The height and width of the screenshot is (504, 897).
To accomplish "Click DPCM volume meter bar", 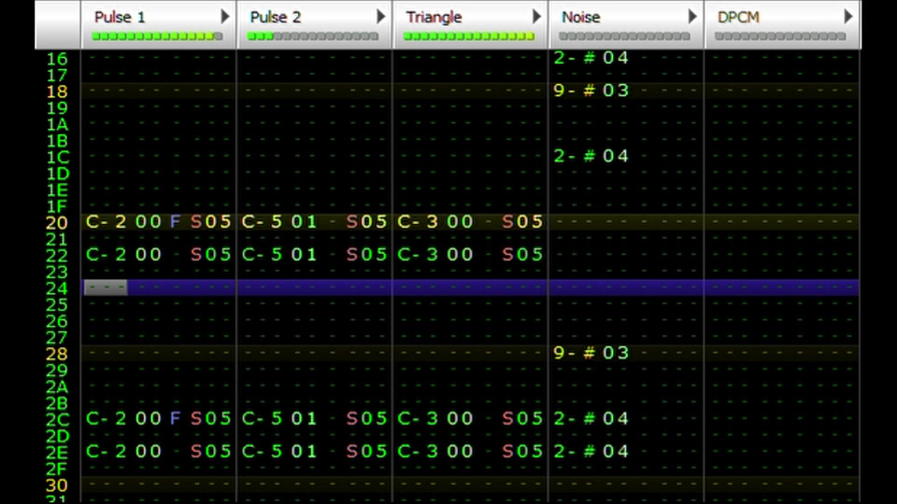I will point(780,36).
